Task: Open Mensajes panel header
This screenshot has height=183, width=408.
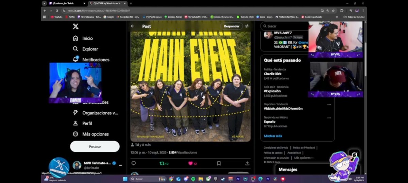Action: pyautogui.click(x=288, y=169)
